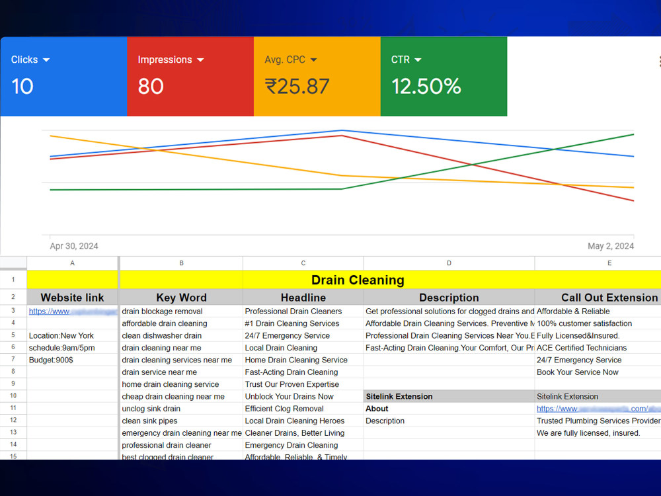This screenshot has height=496, width=661.
Task: Select the blue Clicks scorecard value 10
Action: coord(22,87)
